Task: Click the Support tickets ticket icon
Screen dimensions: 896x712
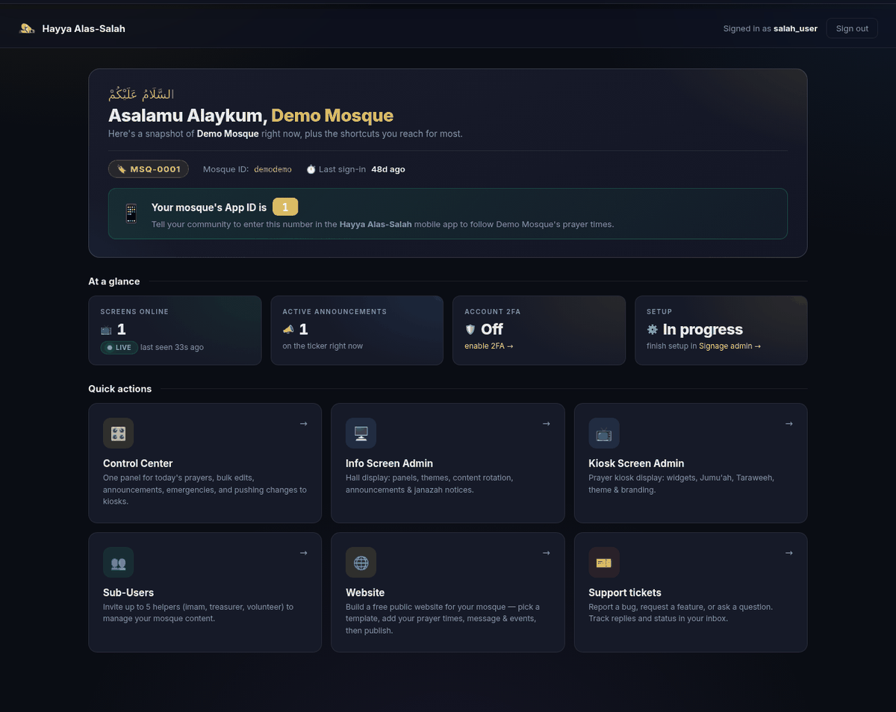Action: tap(604, 562)
